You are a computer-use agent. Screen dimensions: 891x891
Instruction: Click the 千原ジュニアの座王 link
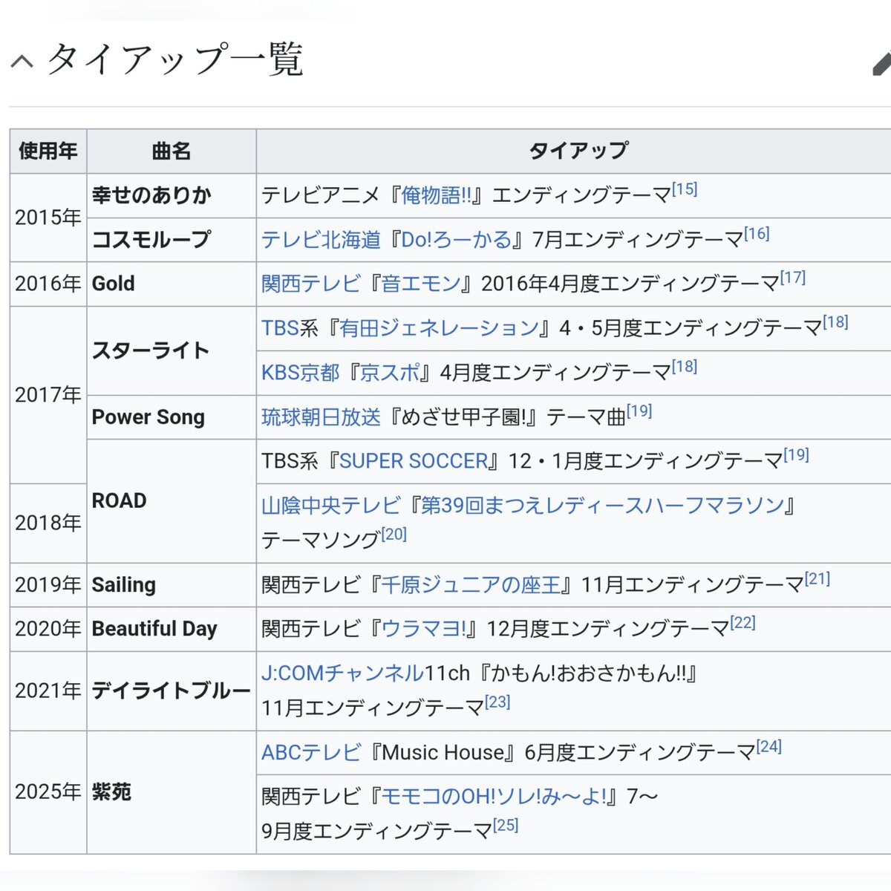point(471,585)
